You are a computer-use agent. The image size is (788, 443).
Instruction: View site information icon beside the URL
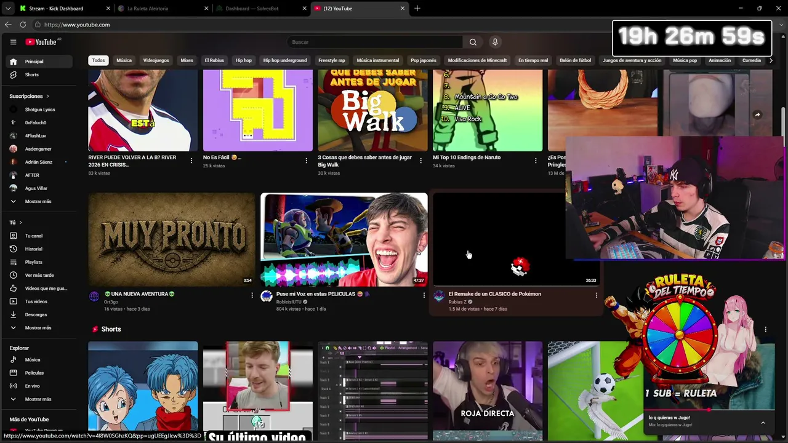tap(38, 25)
